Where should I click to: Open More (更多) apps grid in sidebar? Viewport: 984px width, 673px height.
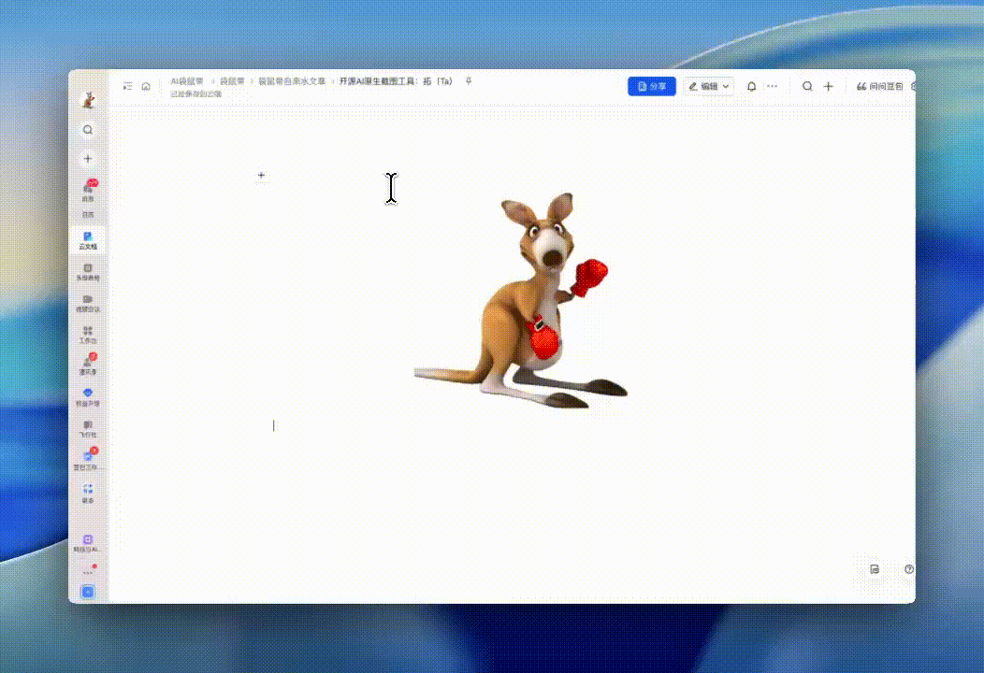88,494
